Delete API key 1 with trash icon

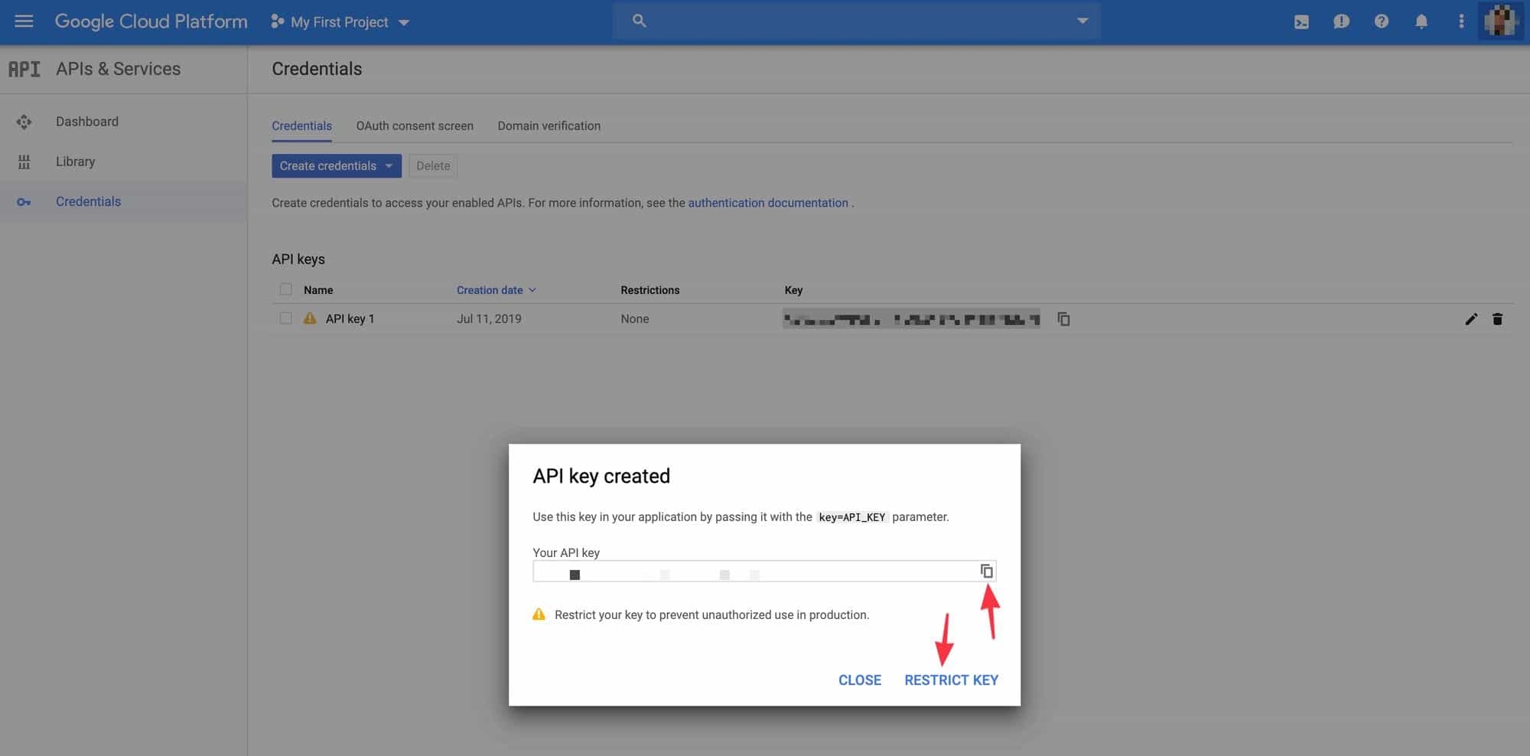[1497, 319]
